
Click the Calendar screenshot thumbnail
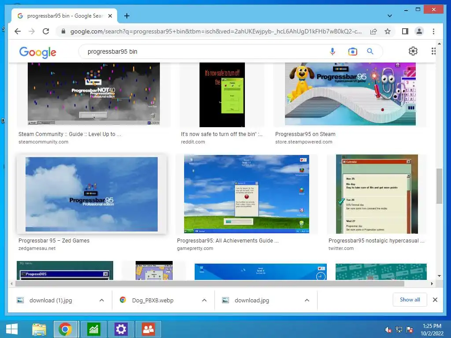(377, 194)
